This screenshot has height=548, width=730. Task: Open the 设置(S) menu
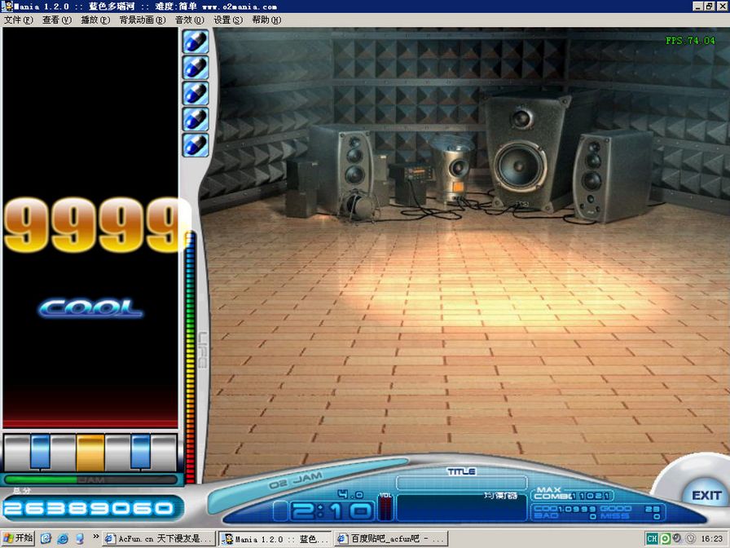(x=228, y=20)
